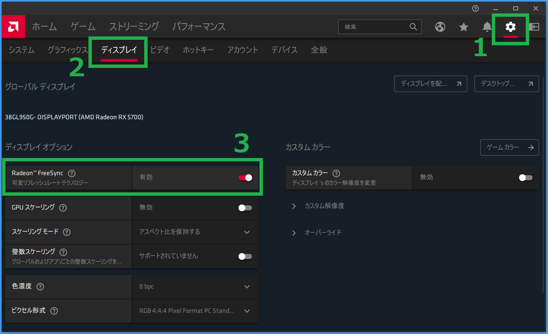The image size is (548, 334).
Task: Toggle the カスタム カラー switch
Action: (525, 177)
